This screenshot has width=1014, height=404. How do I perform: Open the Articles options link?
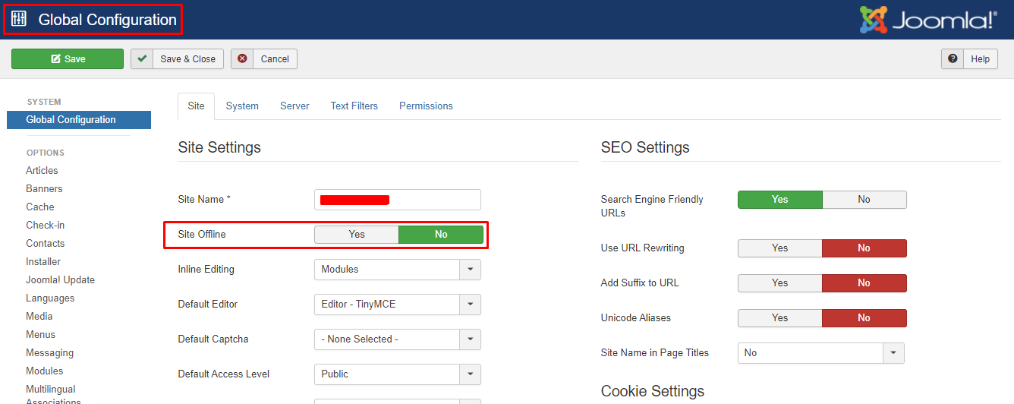(x=42, y=171)
